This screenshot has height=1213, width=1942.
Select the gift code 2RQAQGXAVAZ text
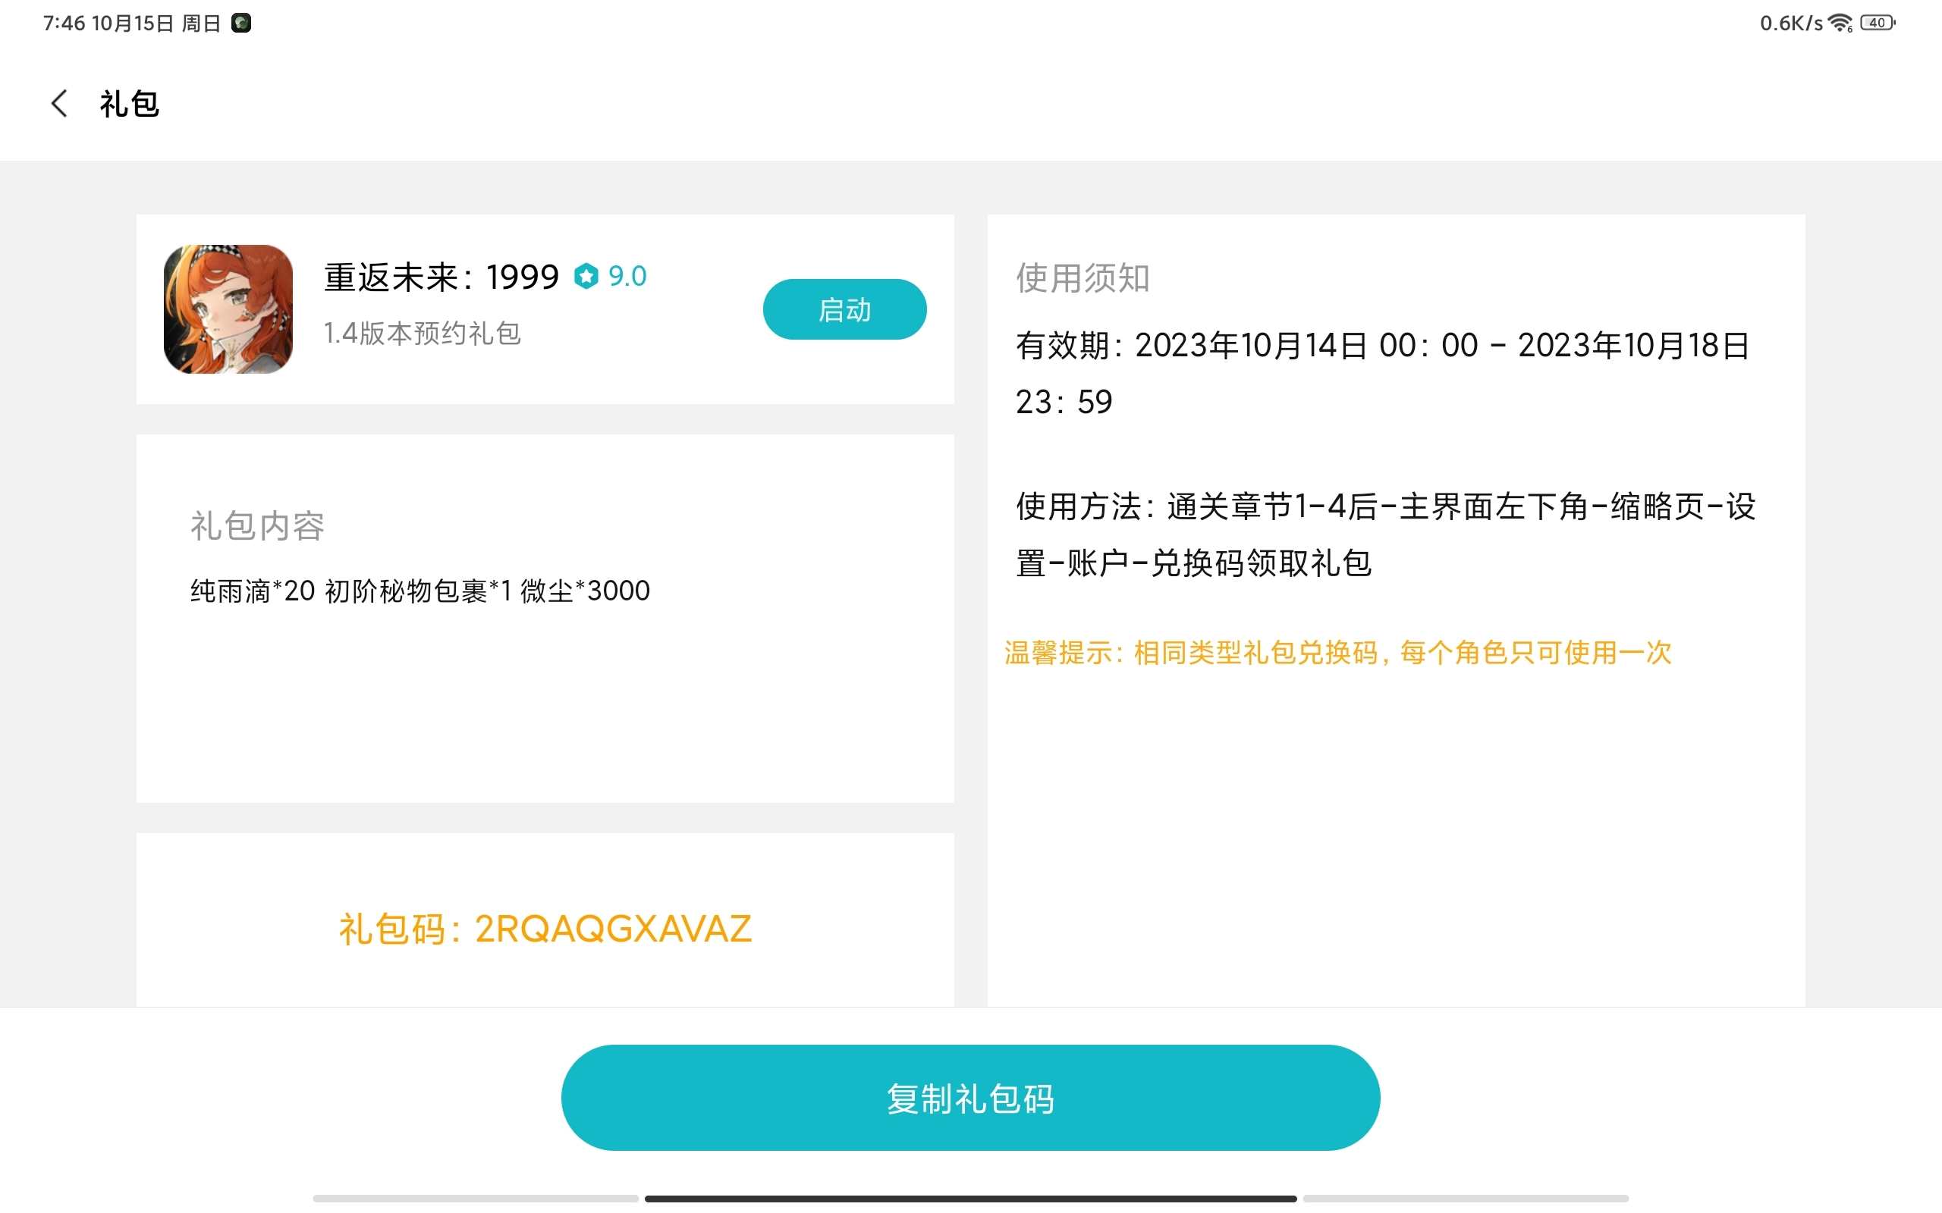coord(613,929)
